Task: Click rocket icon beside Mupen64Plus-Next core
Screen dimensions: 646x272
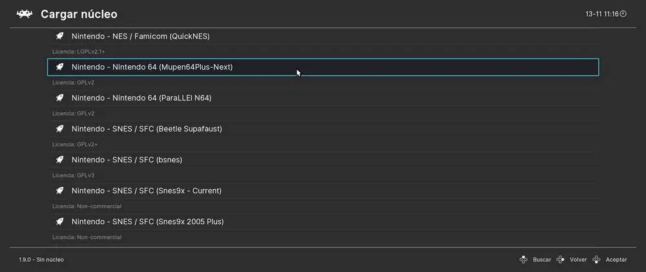Action: tap(59, 67)
